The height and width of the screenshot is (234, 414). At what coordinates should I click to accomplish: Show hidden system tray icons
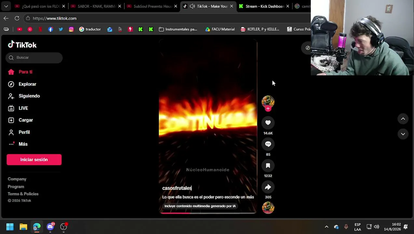point(326,227)
